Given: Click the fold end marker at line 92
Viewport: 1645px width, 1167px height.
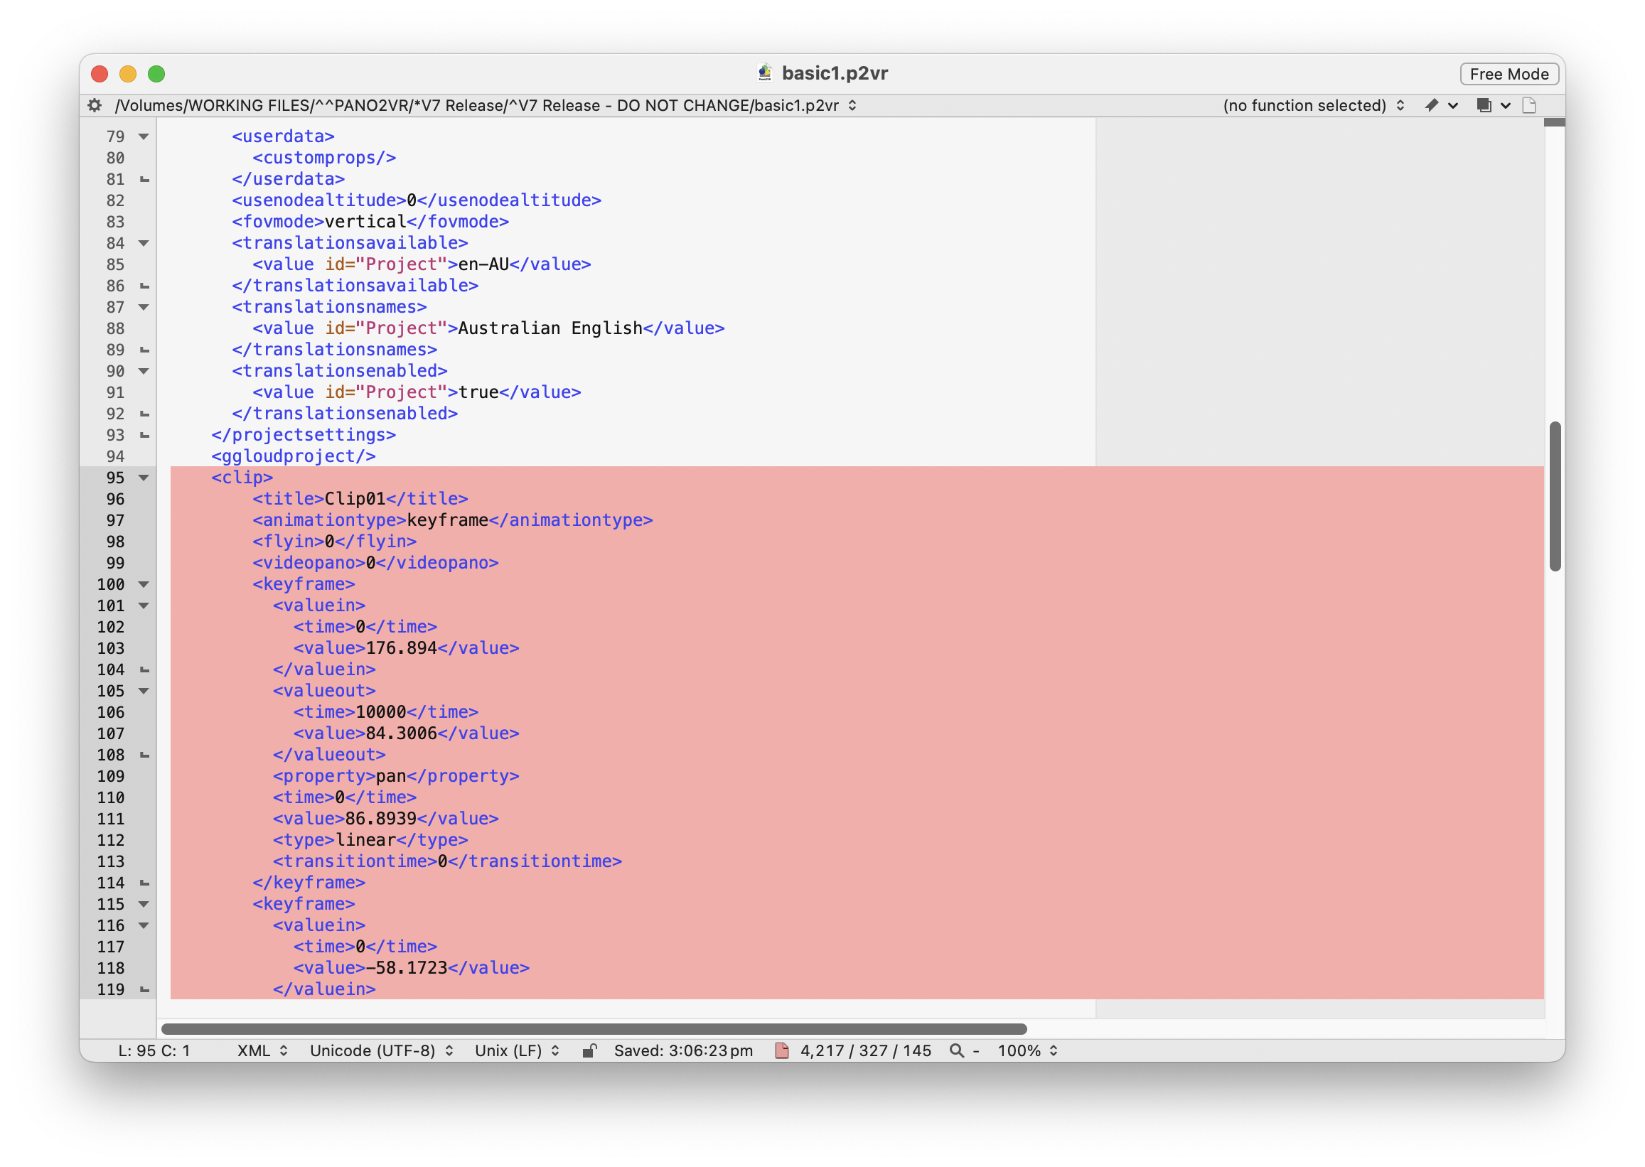Looking at the screenshot, I should (x=144, y=414).
